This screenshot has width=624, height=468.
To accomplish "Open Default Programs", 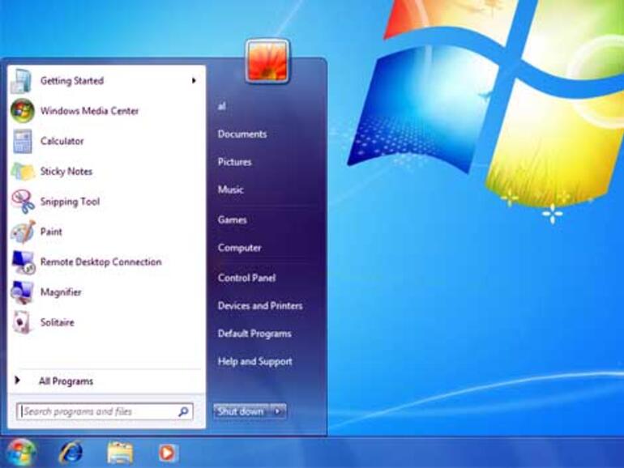I will [254, 334].
